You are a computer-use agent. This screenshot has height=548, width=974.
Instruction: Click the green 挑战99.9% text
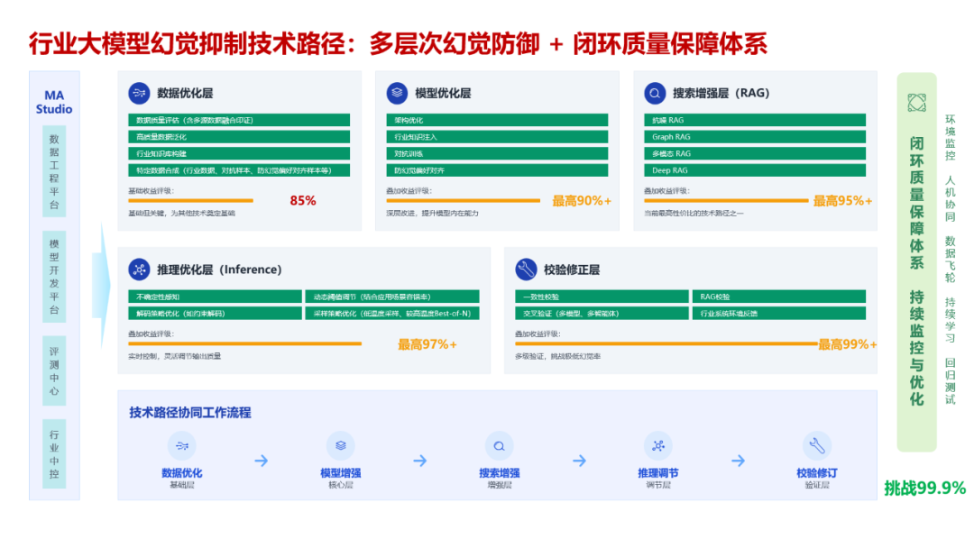click(x=925, y=489)
